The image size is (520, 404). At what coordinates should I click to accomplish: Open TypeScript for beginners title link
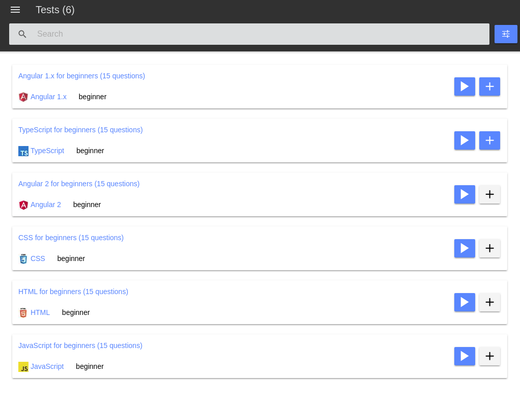tap(80, 130)
